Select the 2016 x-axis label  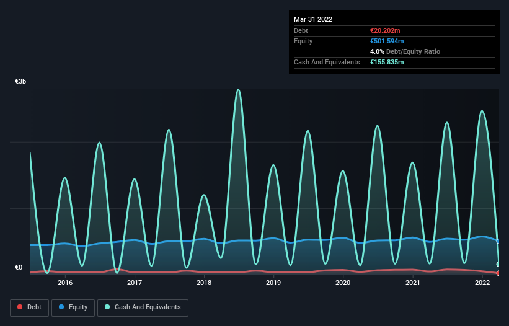[65, 283]
